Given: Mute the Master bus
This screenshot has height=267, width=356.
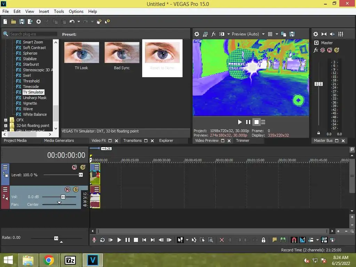Looking at the screenshot, I should coord(330,50).
